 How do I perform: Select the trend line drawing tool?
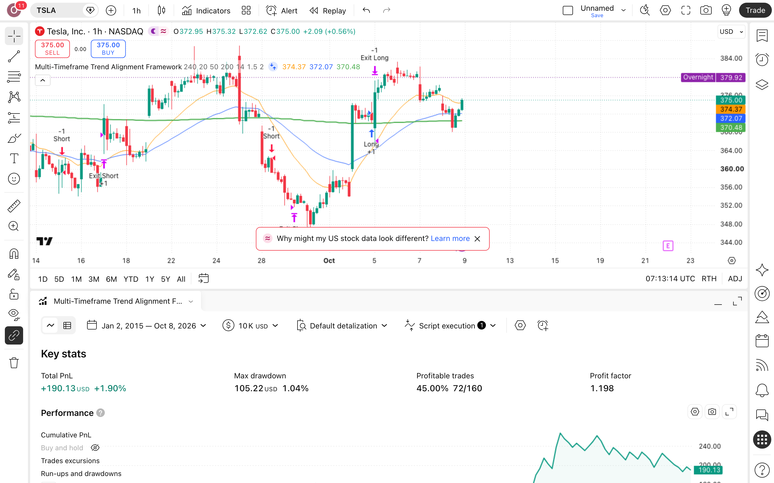click(x=14, y=56)
